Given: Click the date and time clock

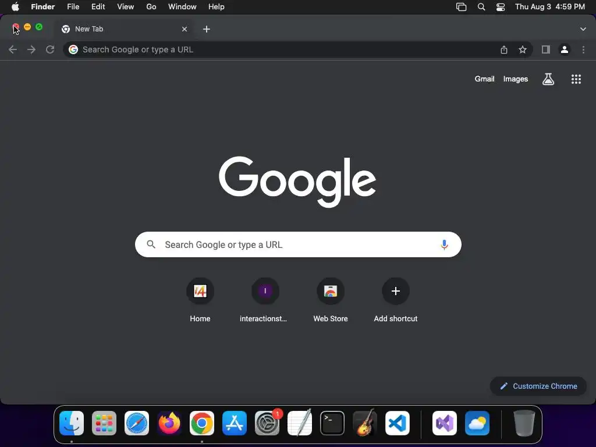Looking at the screenshot, I should pyautogui.click(x=550, y=7).
